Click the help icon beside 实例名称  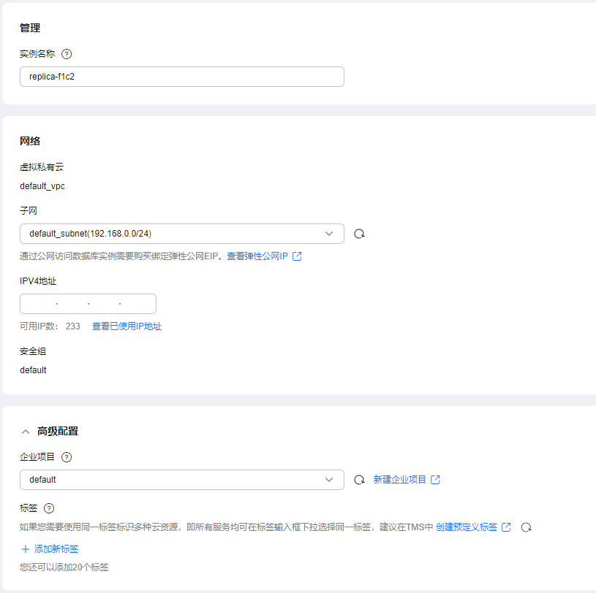click(x=67, y=54)
